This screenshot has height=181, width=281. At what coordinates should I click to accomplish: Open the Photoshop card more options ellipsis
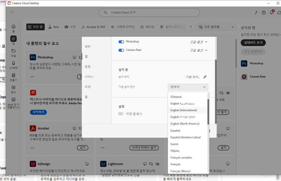(32, 77)
